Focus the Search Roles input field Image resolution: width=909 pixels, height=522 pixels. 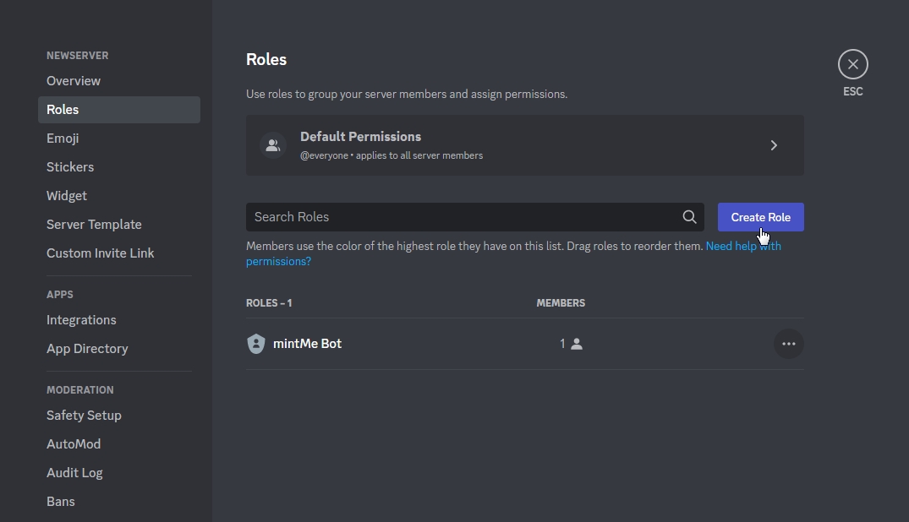(461, 217)
